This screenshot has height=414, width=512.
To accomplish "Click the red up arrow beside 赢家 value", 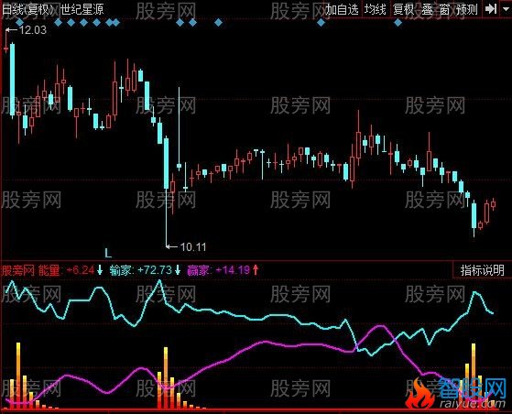I will tap(256, 270).
